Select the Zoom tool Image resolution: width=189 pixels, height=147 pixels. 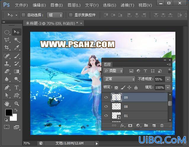tap(17, 104)
